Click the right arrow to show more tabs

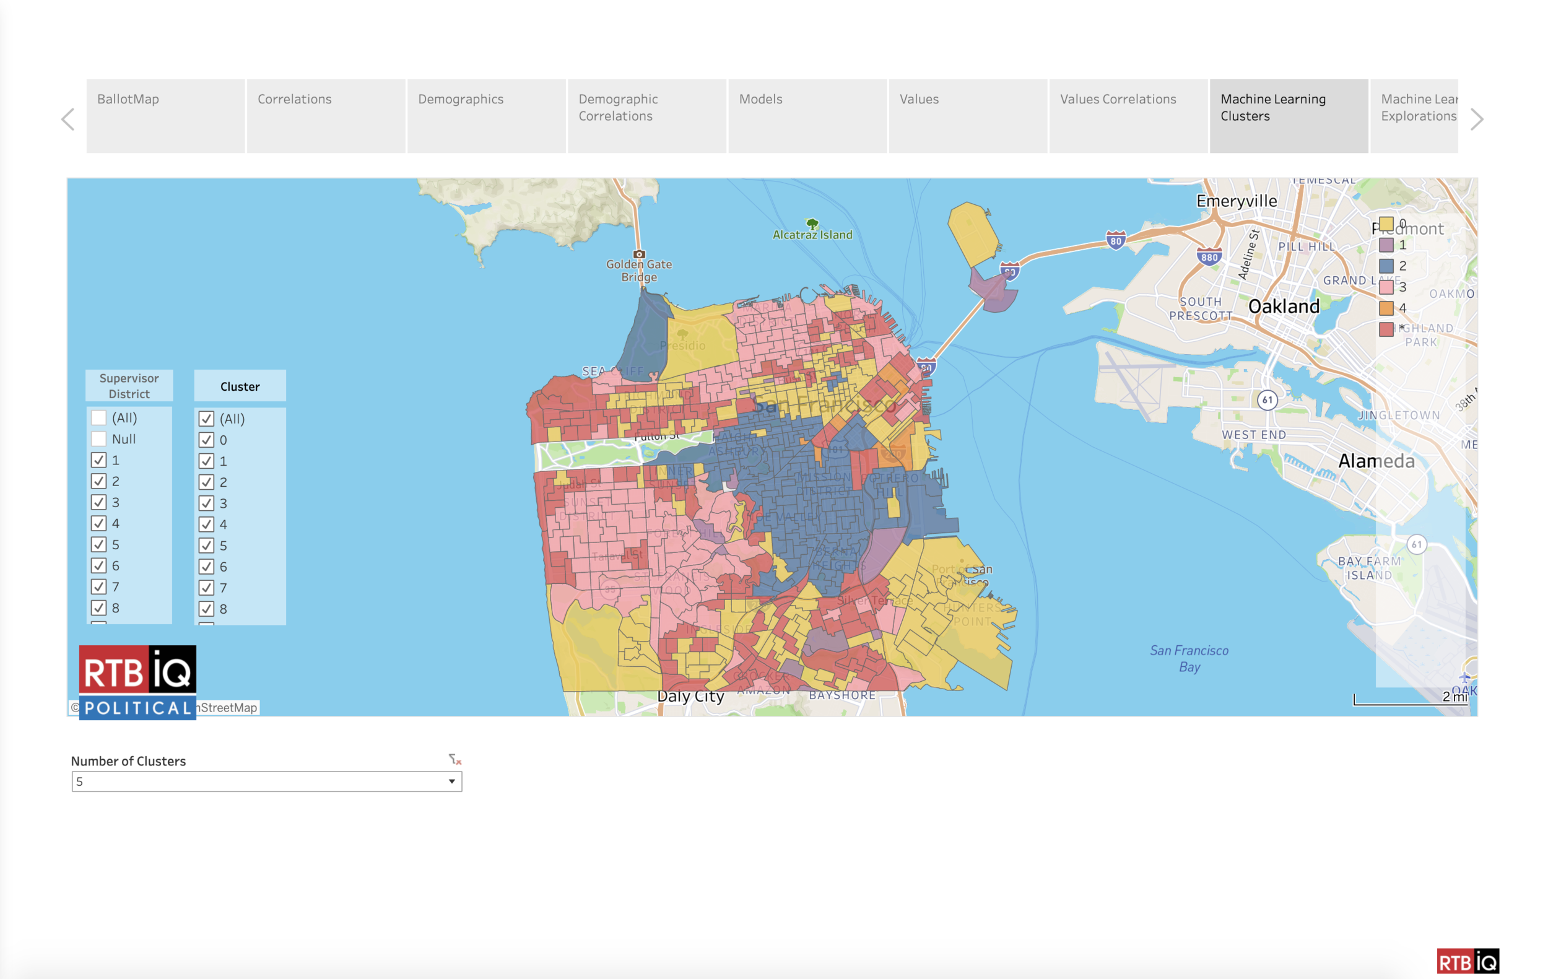1477,119
